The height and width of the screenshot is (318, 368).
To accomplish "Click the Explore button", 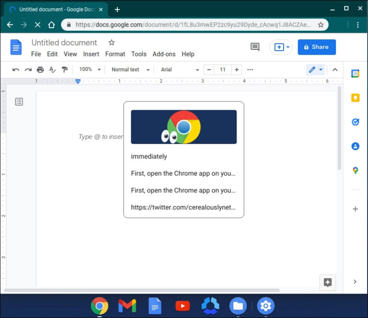I will 328,283.
